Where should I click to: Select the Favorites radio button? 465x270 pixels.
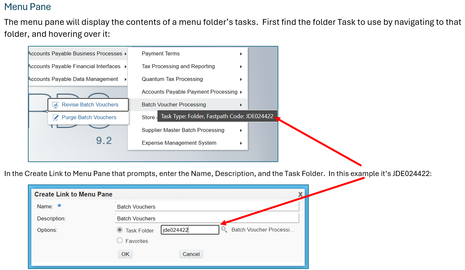(x=120, y=241)
